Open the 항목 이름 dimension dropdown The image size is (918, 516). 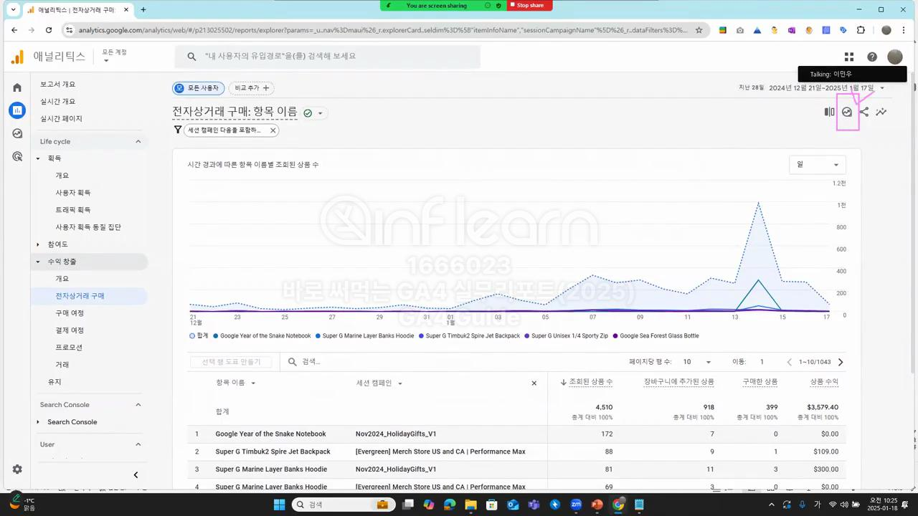pyautogui.click(x=236, y=383)
